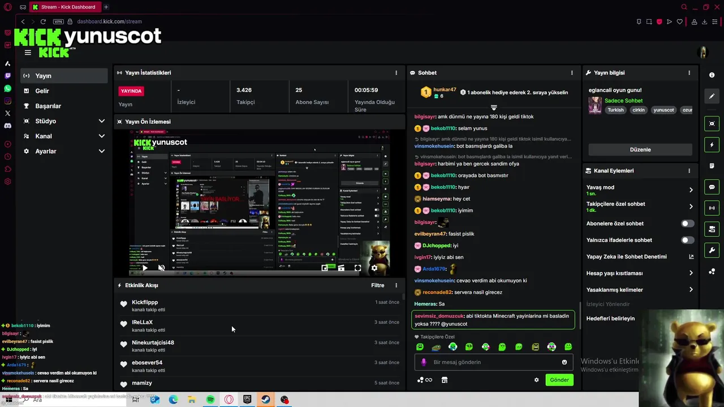Open the shop icon below chat input

[445, 380]
